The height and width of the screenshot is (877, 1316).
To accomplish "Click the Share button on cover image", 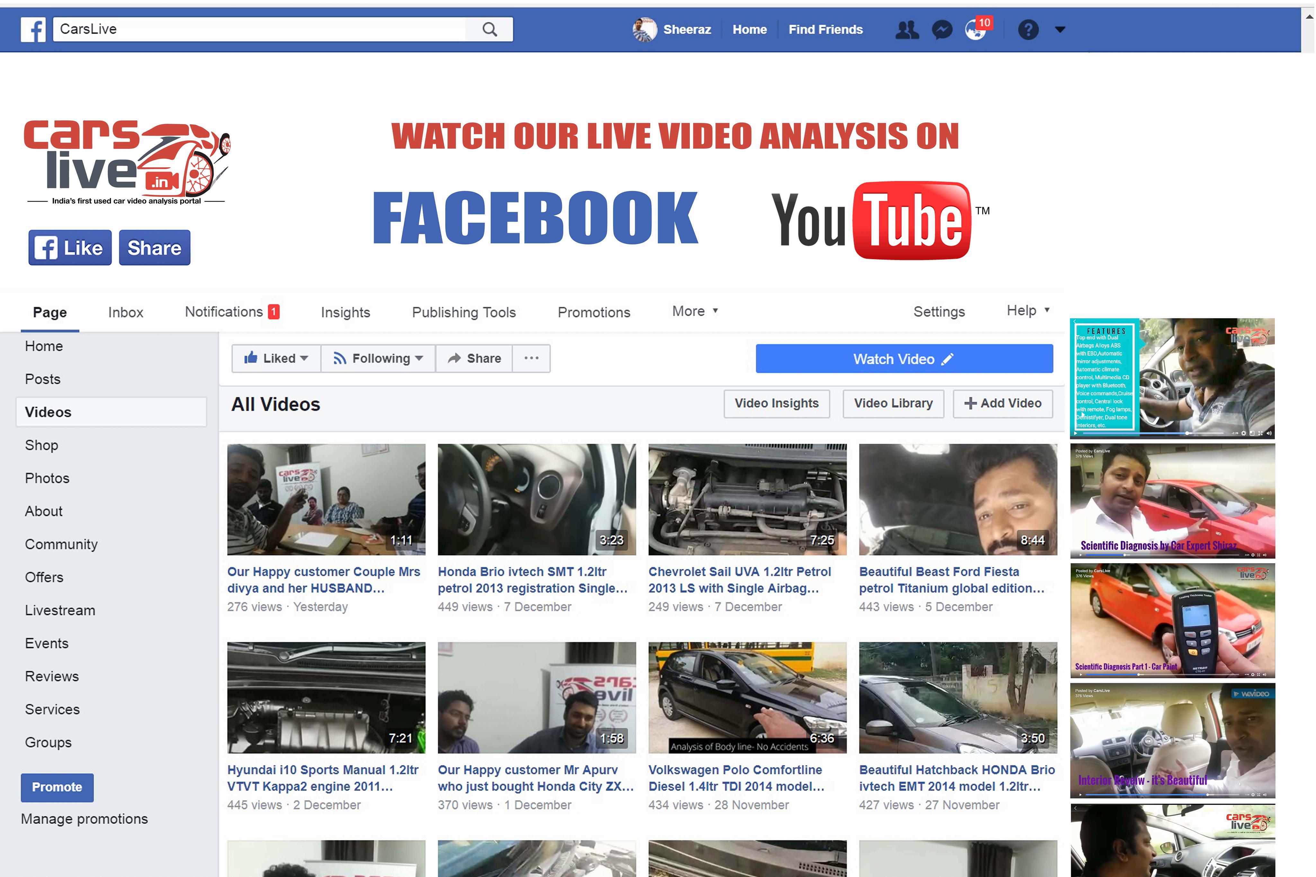I will click(x=155, y=247).
